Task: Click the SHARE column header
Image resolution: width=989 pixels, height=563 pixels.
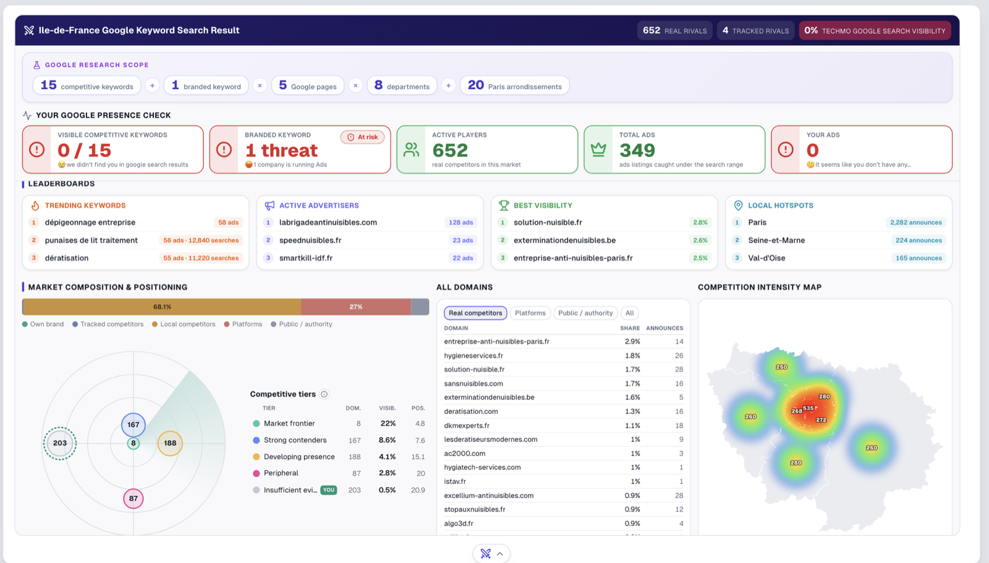Action: point(630,329)
